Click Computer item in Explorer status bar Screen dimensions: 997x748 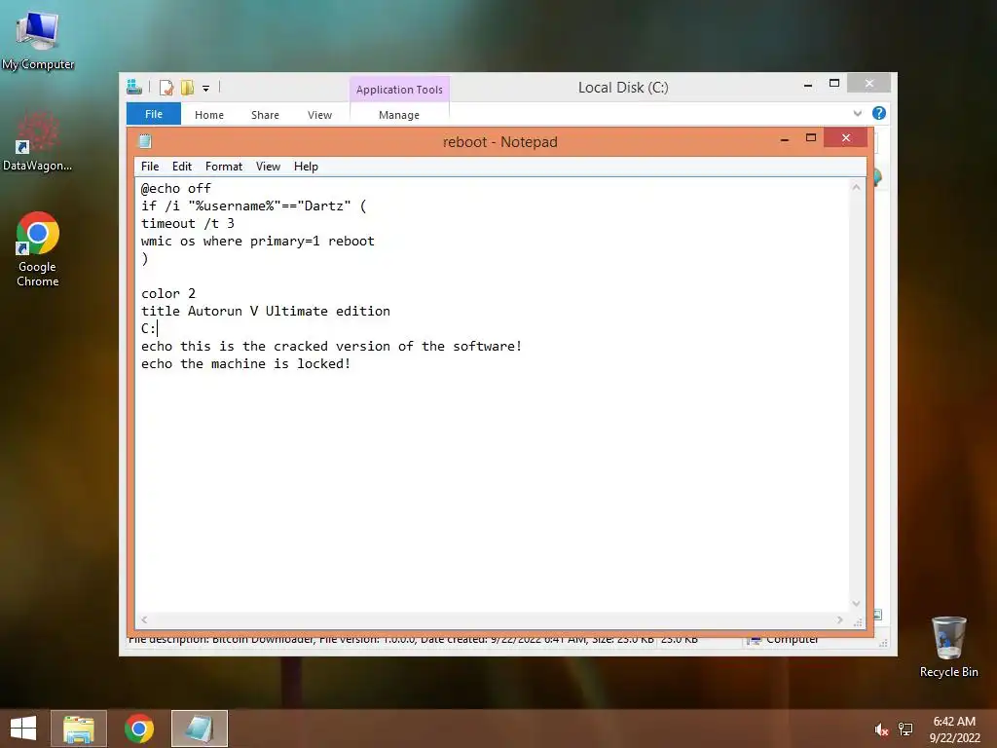click(784, 640)
